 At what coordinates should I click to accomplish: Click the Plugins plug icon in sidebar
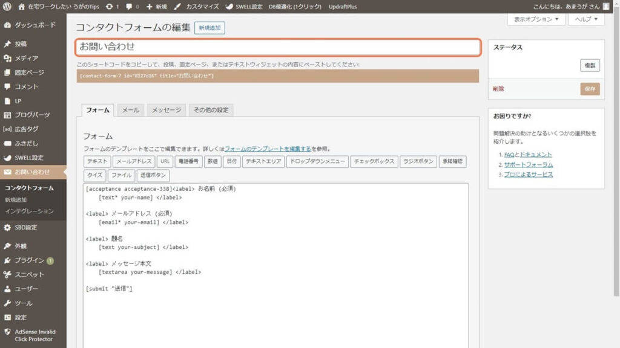(7, 260)
